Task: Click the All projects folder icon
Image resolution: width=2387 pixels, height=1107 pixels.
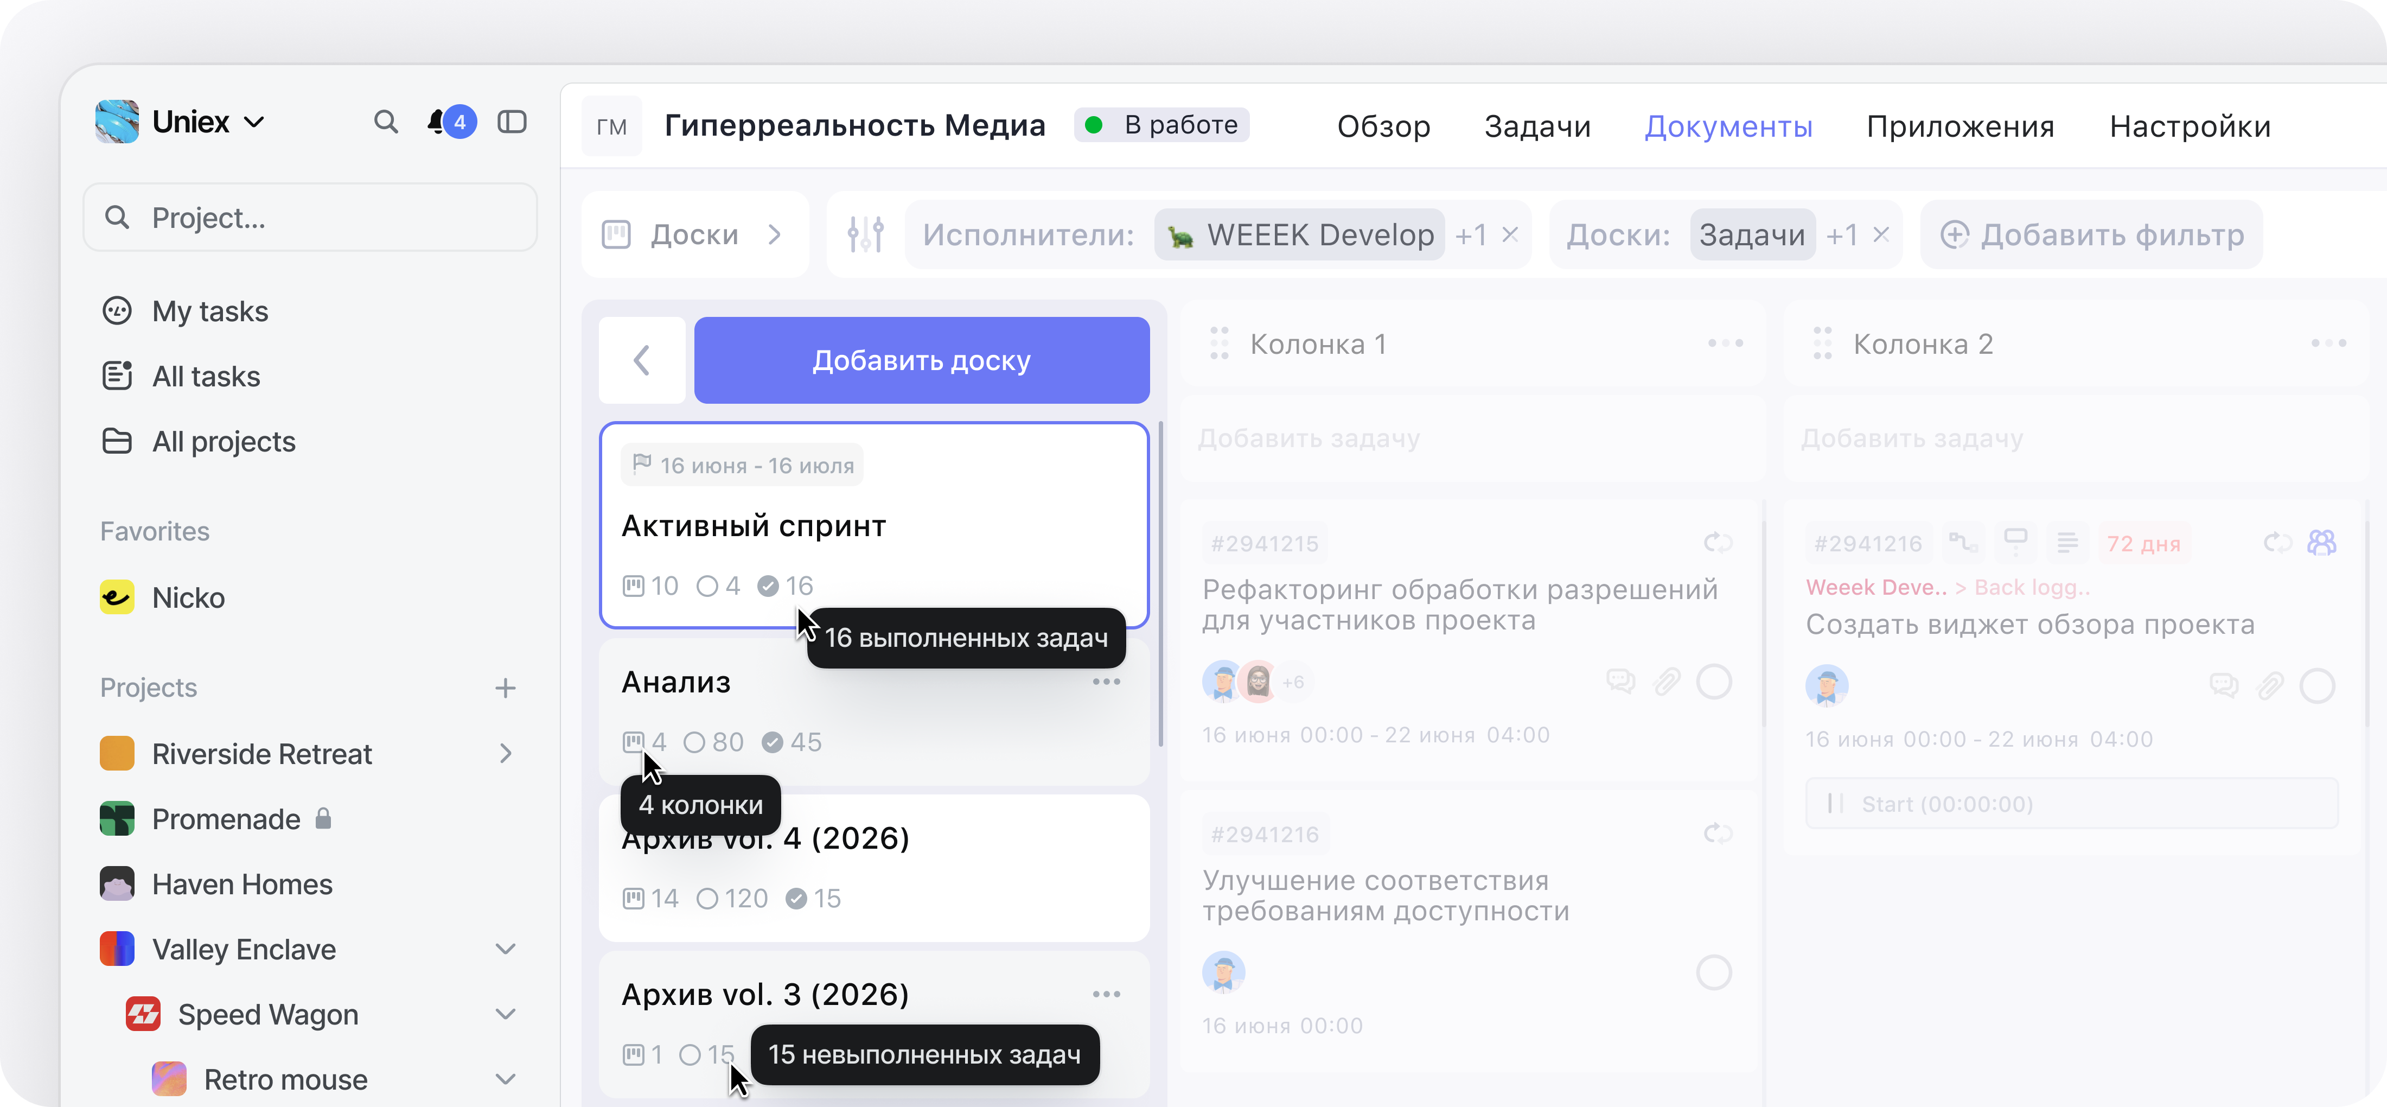Action: [x=117, y=441]
